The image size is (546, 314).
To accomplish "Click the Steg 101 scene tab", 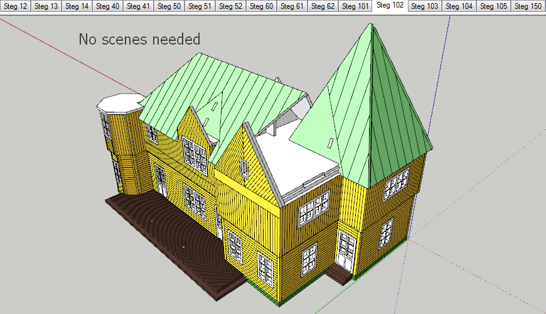I will (355, 6).
